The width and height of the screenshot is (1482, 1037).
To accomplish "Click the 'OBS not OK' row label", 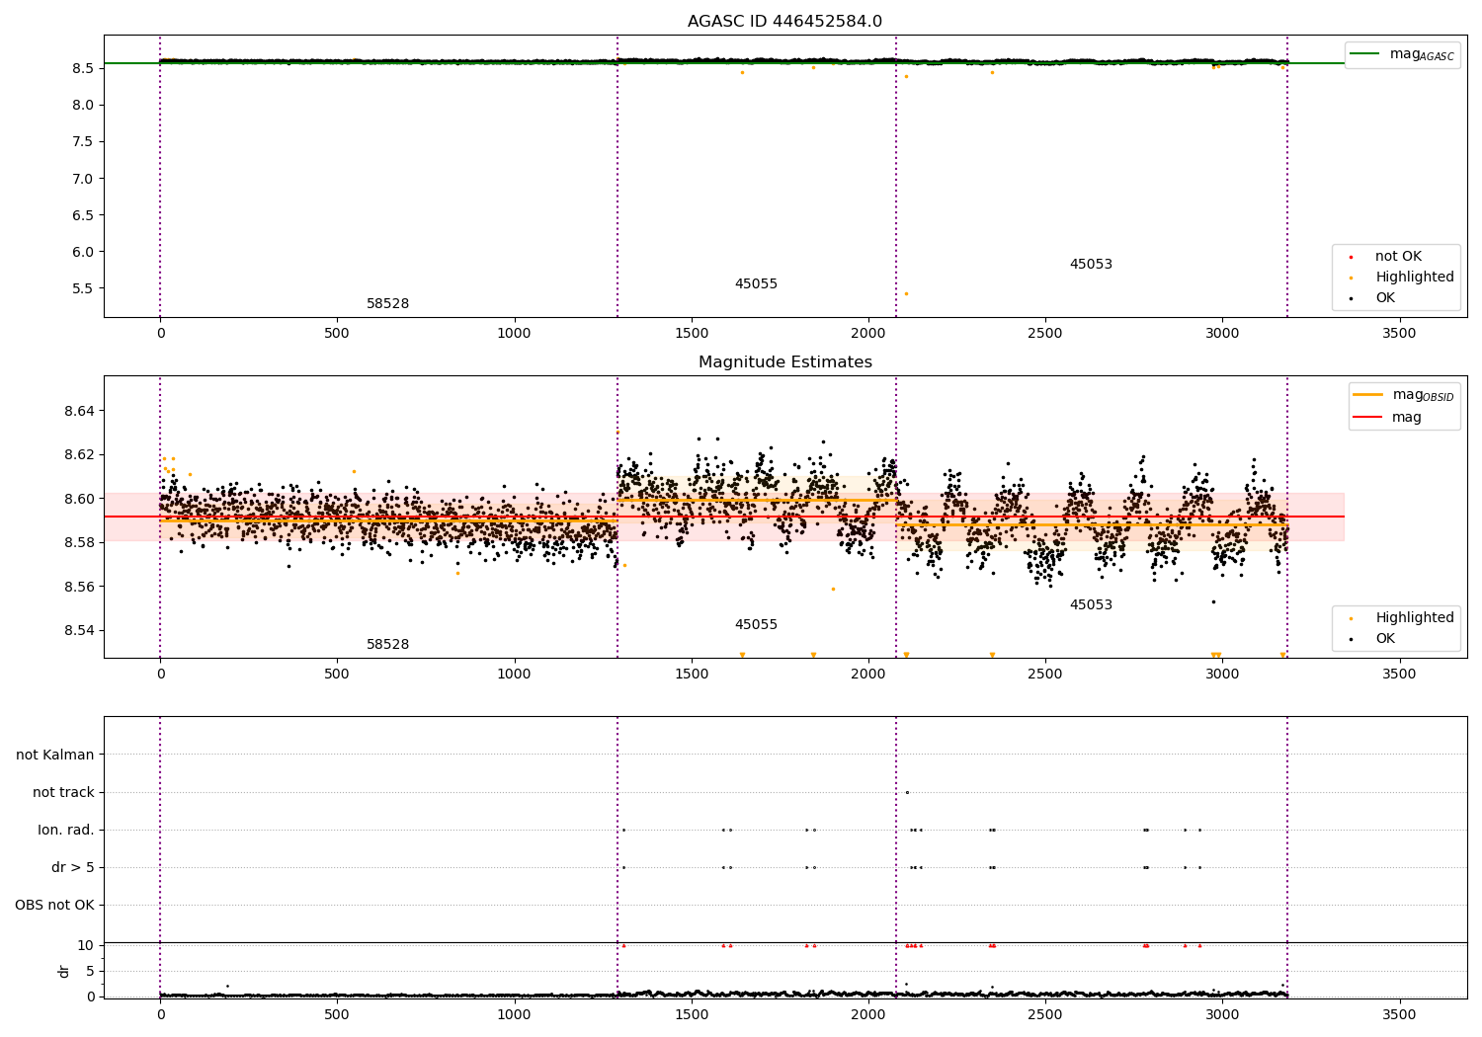I will [54, 905].
